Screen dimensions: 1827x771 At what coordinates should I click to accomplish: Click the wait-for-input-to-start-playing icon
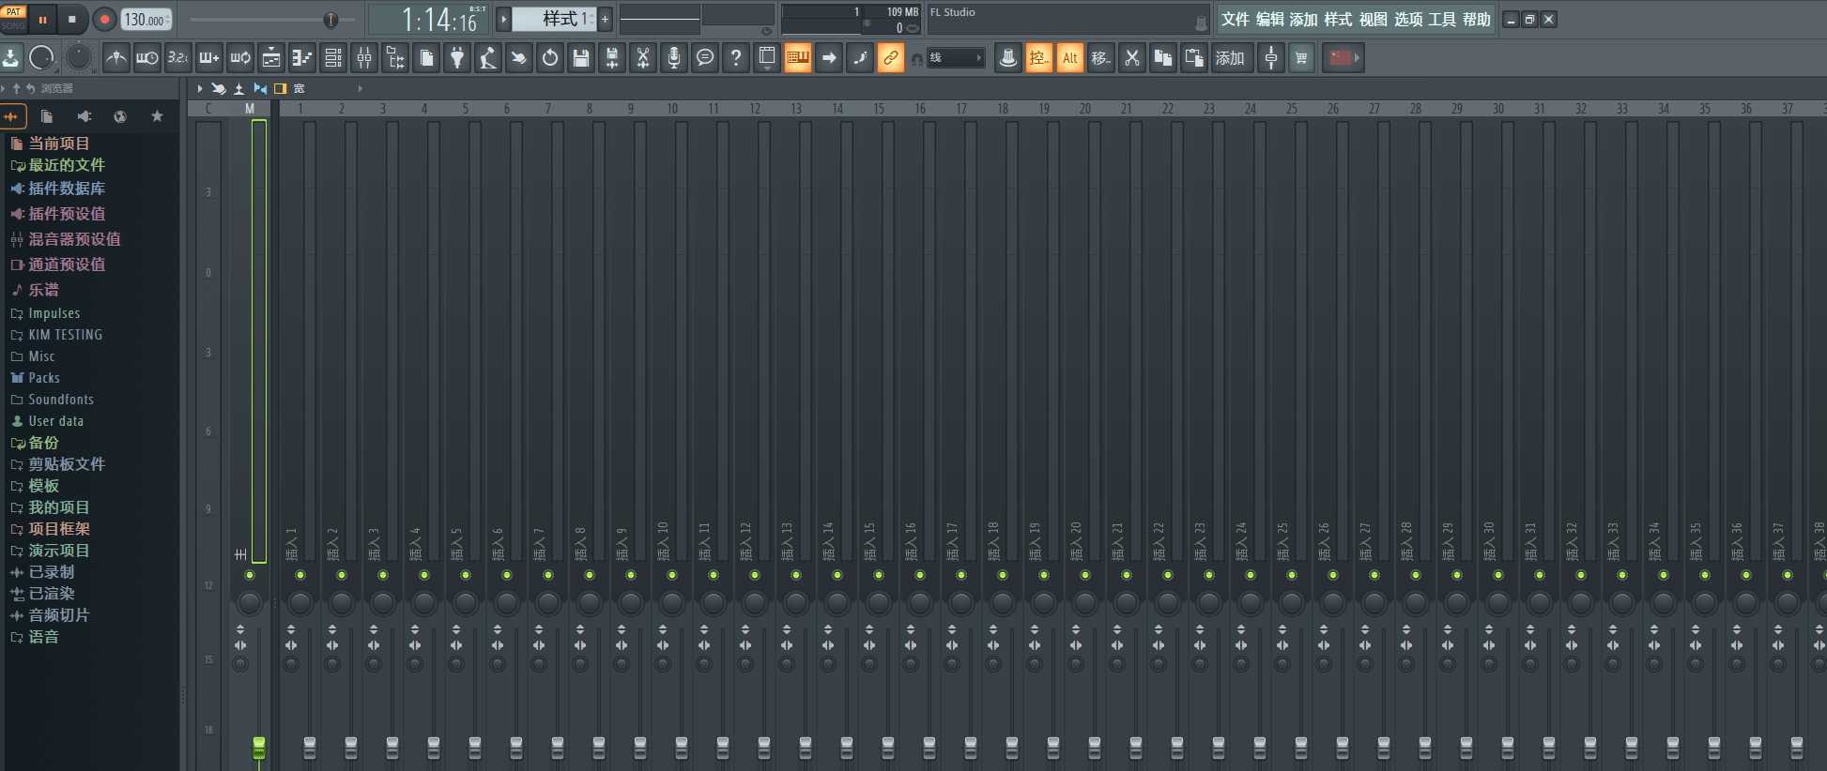pyautogui.click(x=147, y=58)
